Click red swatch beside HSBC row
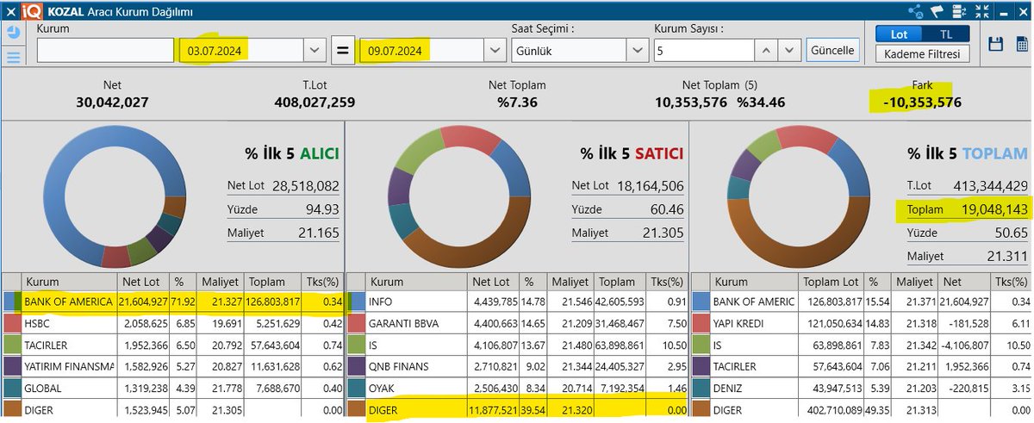 tap(11, 323)
